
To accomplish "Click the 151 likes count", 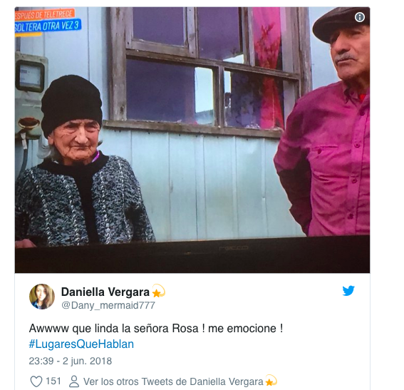I will tap(53, 381).
